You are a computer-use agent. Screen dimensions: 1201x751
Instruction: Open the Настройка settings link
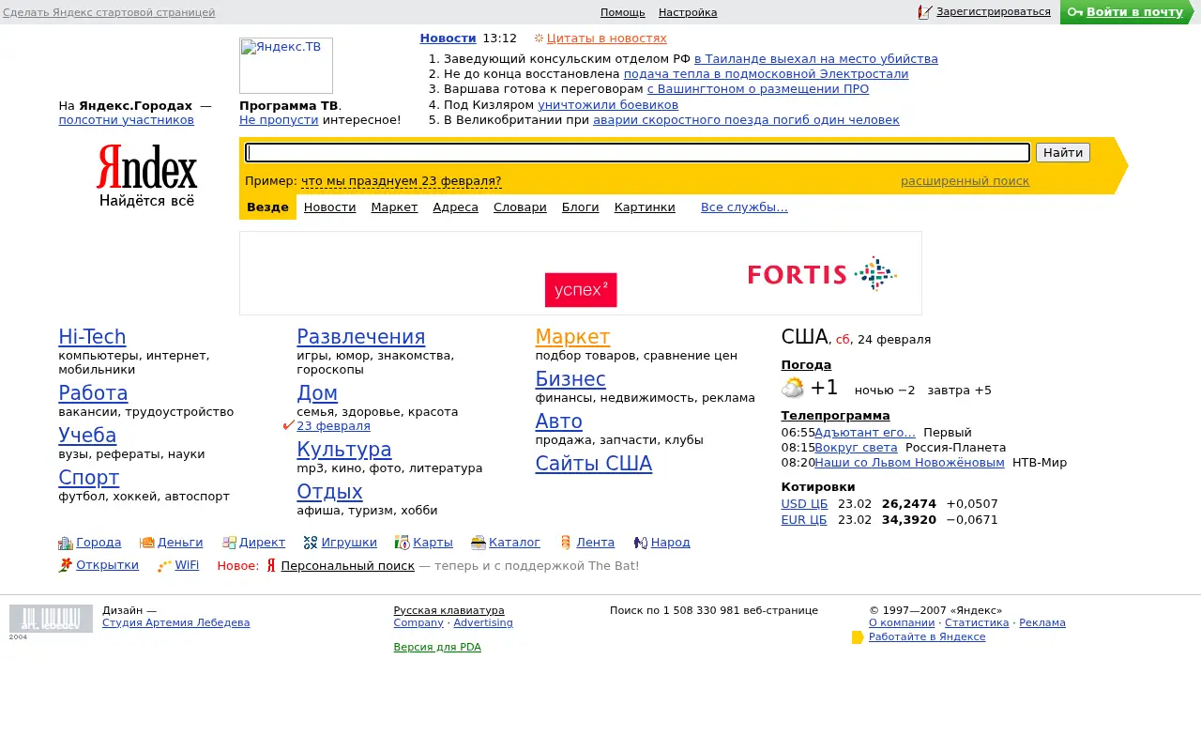[688, 12]
